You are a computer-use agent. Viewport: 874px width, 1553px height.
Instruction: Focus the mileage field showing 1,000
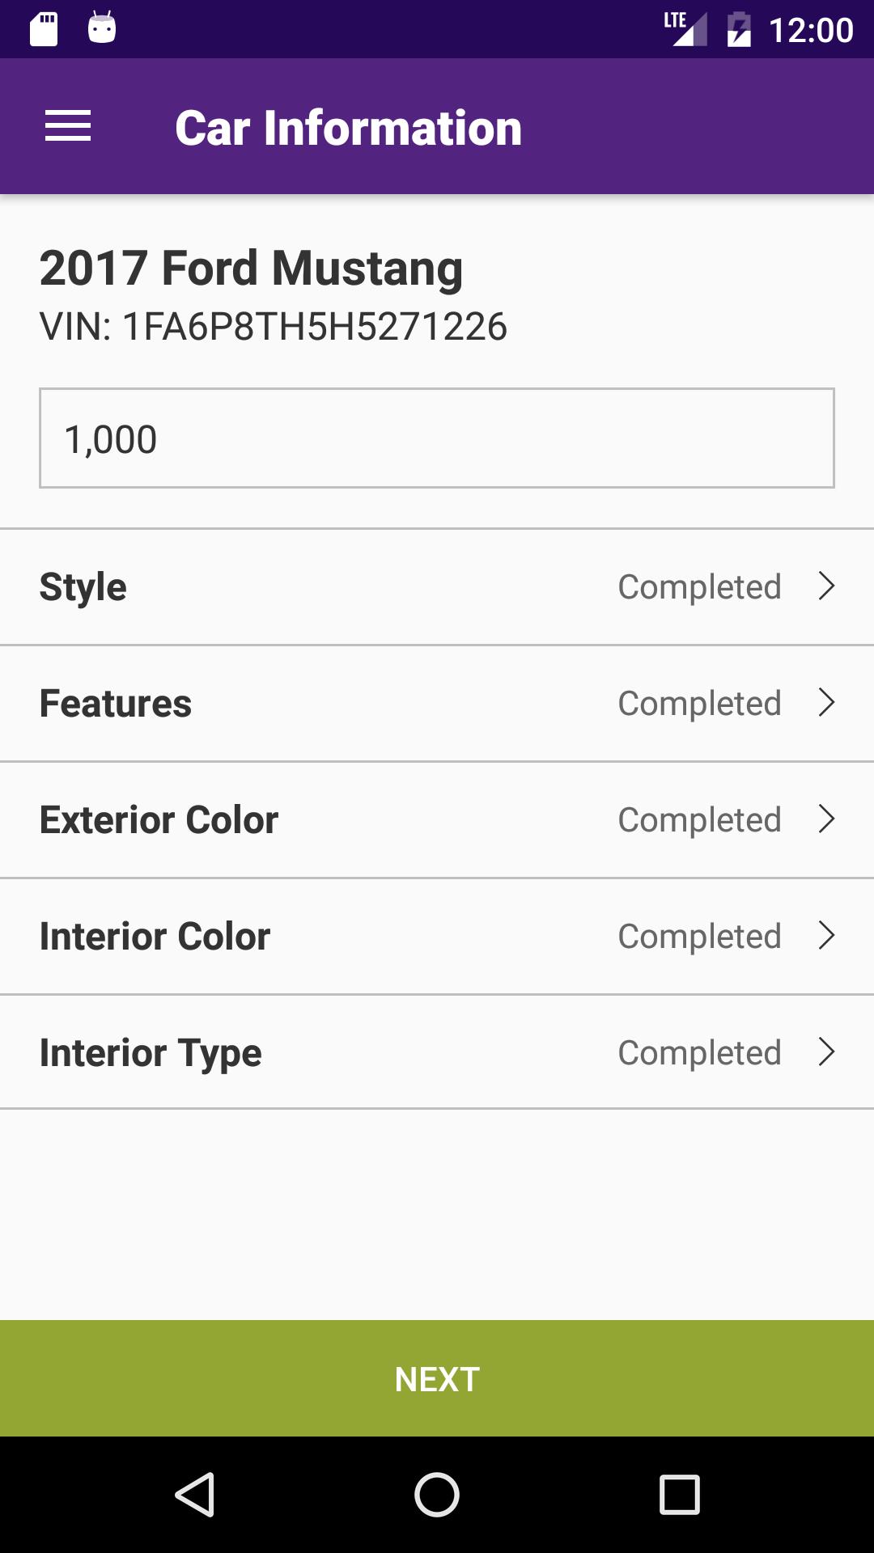pos(437,438)
